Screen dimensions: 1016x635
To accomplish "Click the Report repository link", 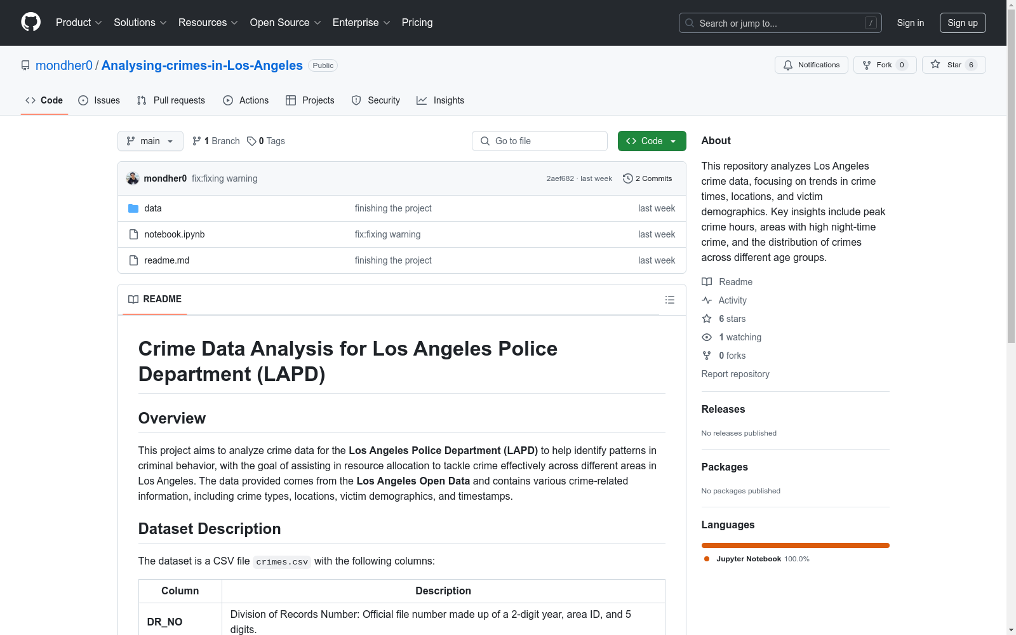I will [x=735, y=374].
